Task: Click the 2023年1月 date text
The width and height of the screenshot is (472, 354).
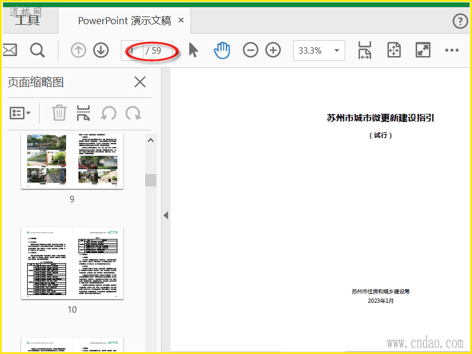Action: click(381, 301)
